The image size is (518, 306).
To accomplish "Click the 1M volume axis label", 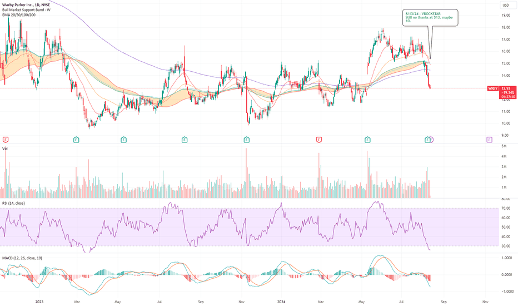I will click(504, 187).
